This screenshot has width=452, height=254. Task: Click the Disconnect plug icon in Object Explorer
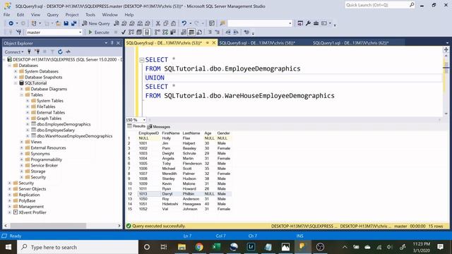[x=37, y=52]
